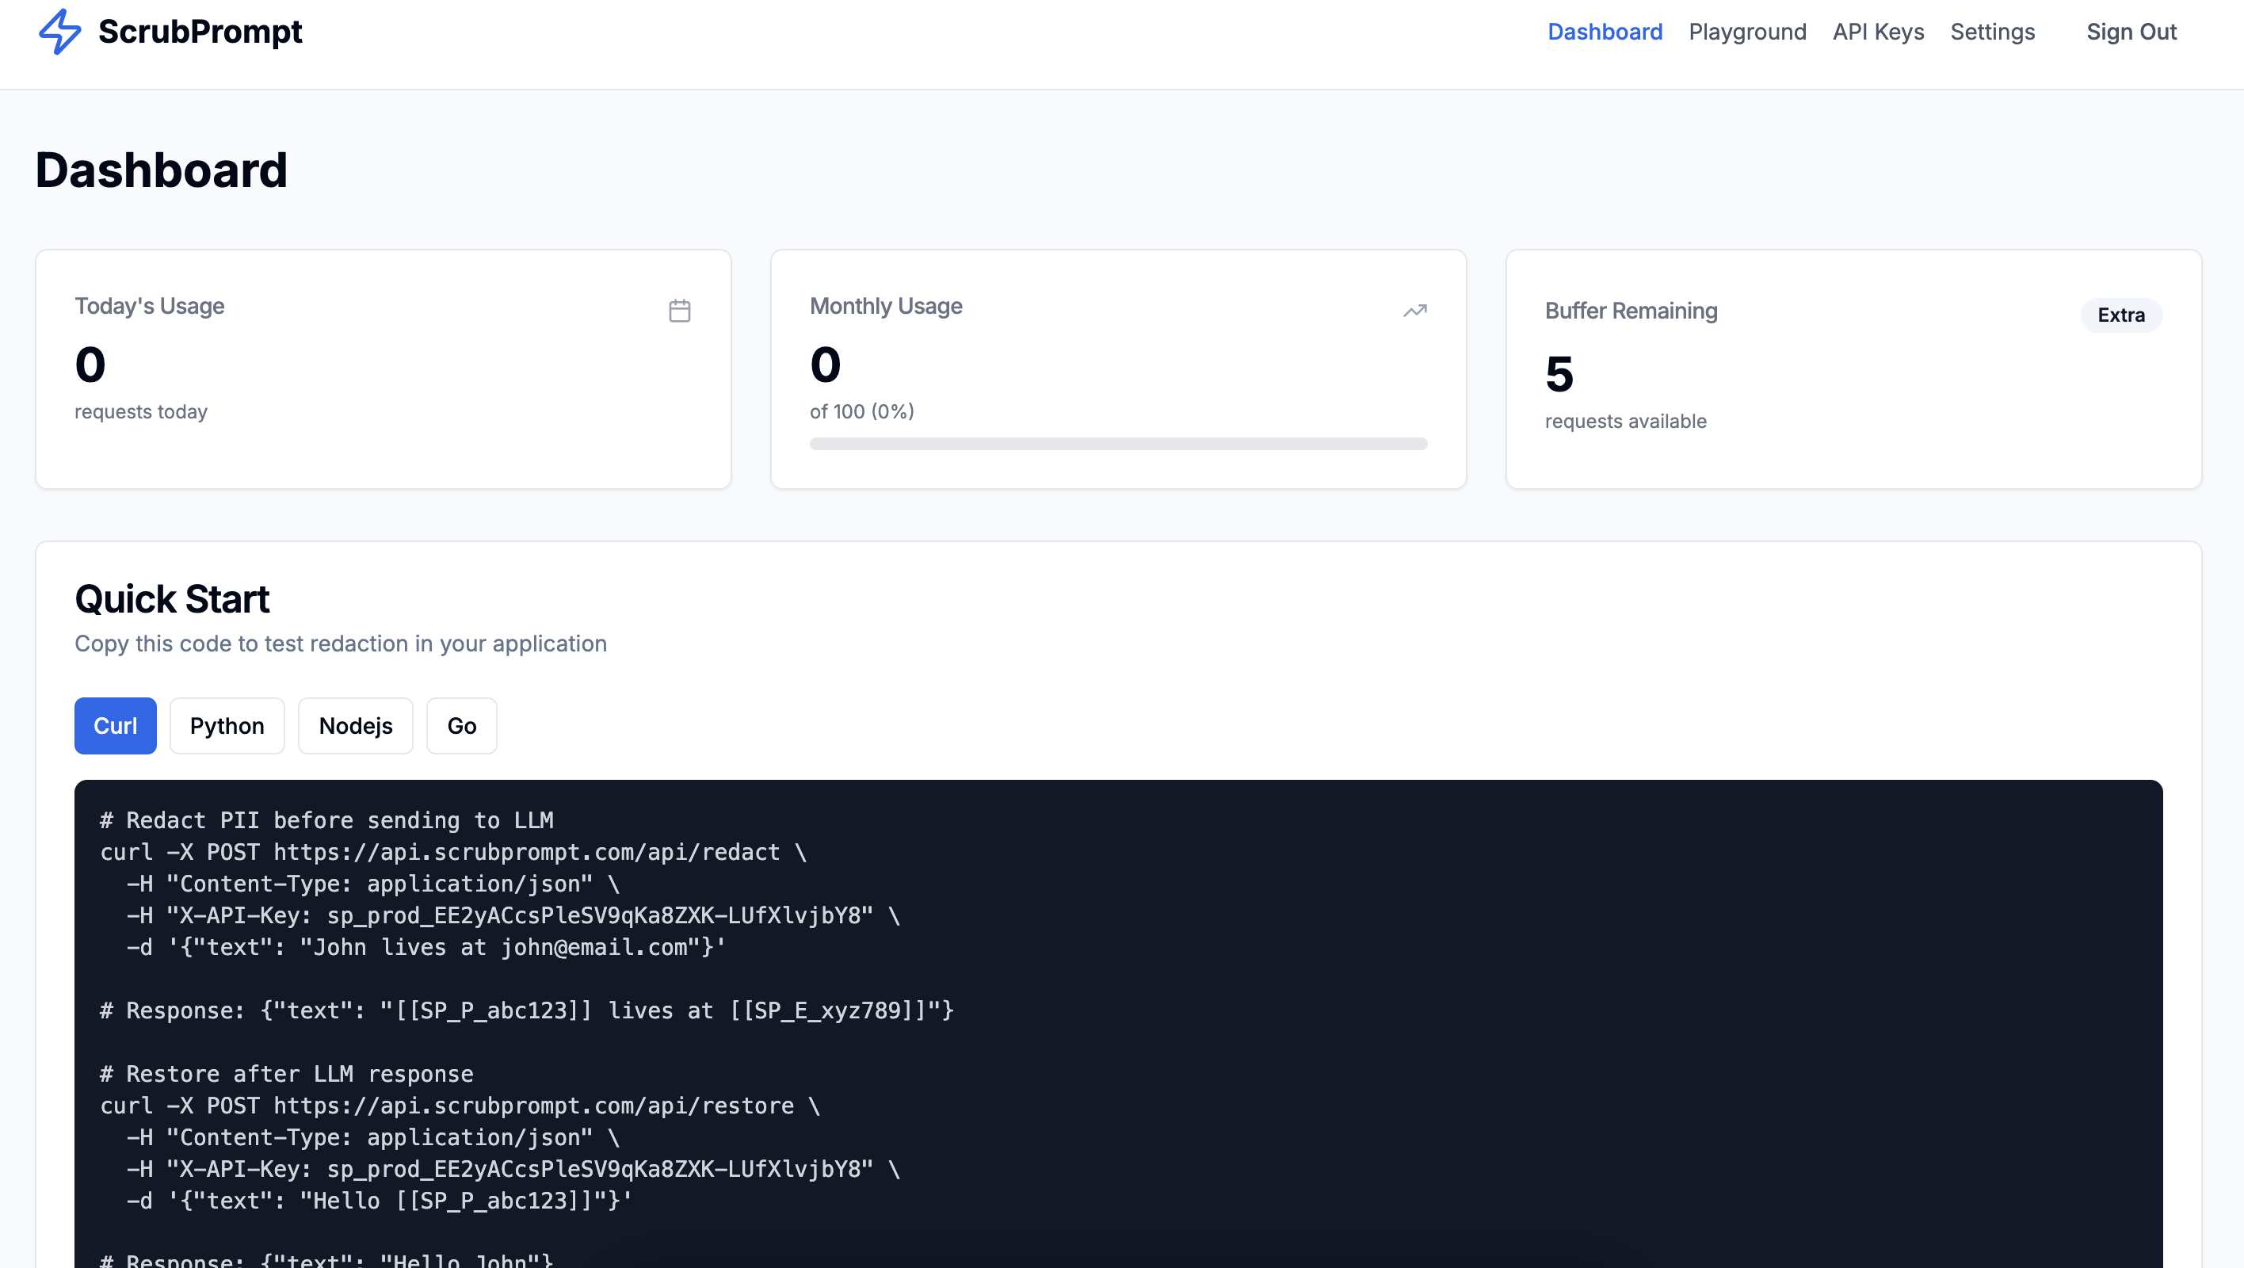Click the calendar icon on Today's Usage card
Image resolution: width=2244 pixels, height=1268 pixels.
point(681,310)
